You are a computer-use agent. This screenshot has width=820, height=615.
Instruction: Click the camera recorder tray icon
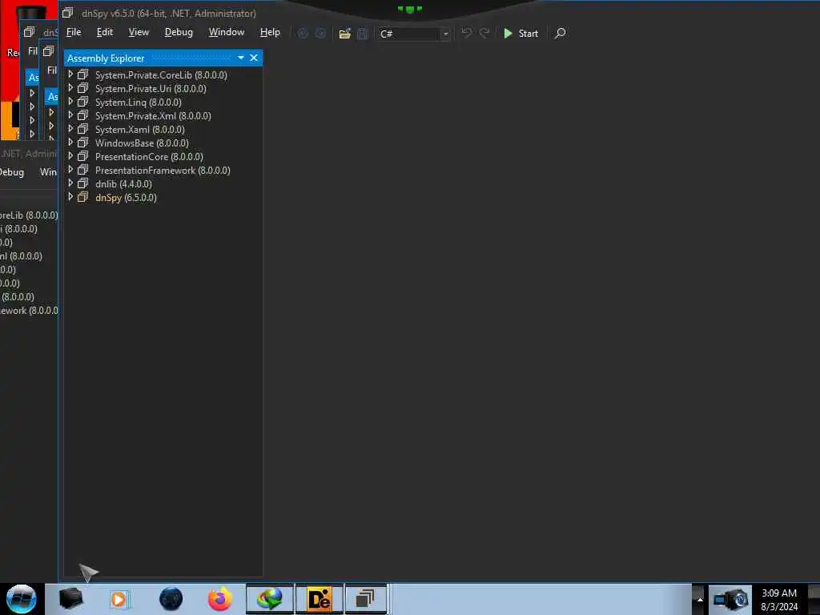pos(730,599)
